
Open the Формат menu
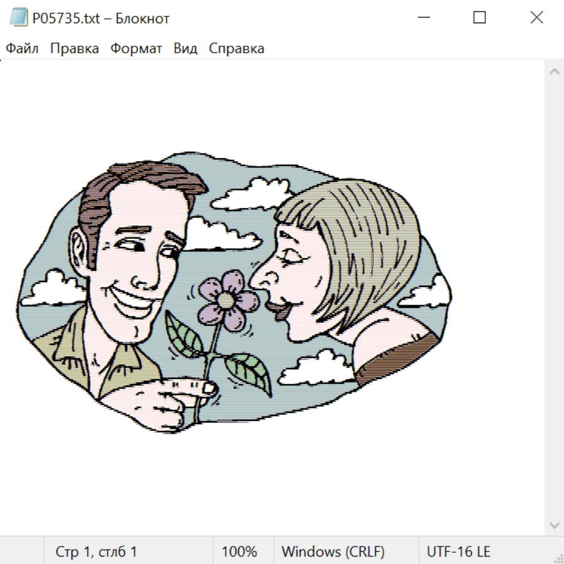pyautogui.click(x=136, y=49)
